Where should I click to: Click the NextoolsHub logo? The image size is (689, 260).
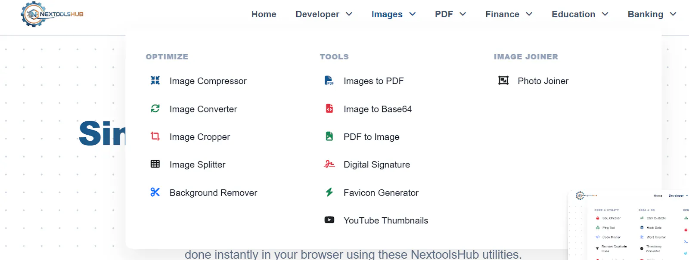point(52,14)
